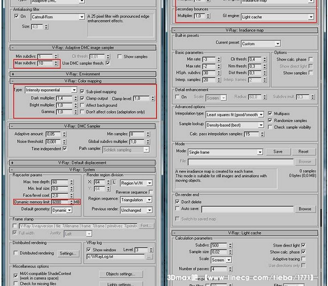Click the Min samples field

137,134
